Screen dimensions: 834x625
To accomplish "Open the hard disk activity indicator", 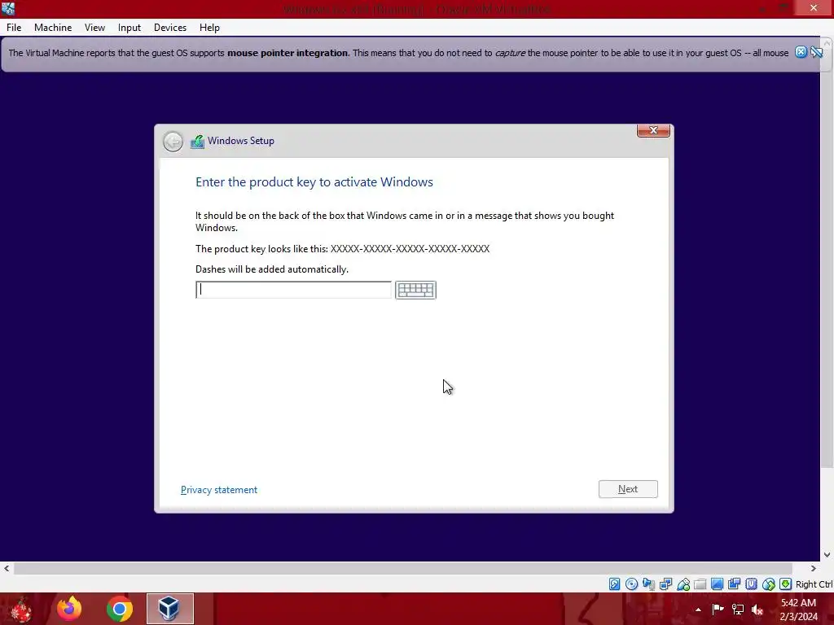I will [x=614, y=584].
